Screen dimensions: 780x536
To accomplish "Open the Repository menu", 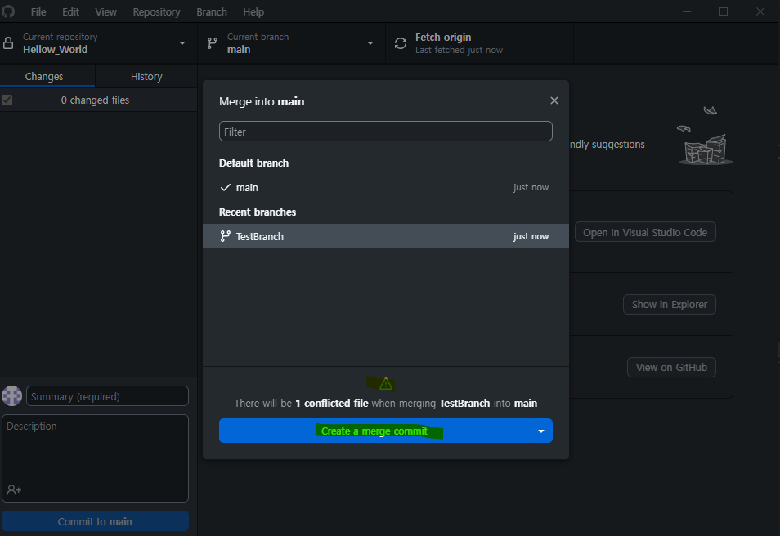I will 156,11.
